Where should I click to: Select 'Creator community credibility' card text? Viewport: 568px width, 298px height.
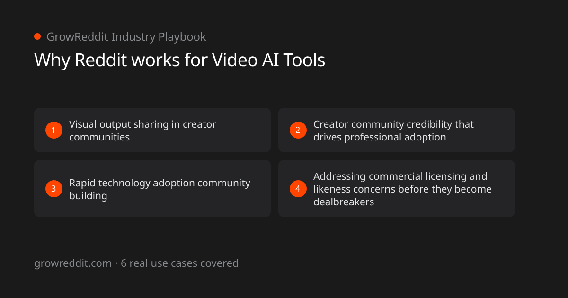tap(393, 131)
